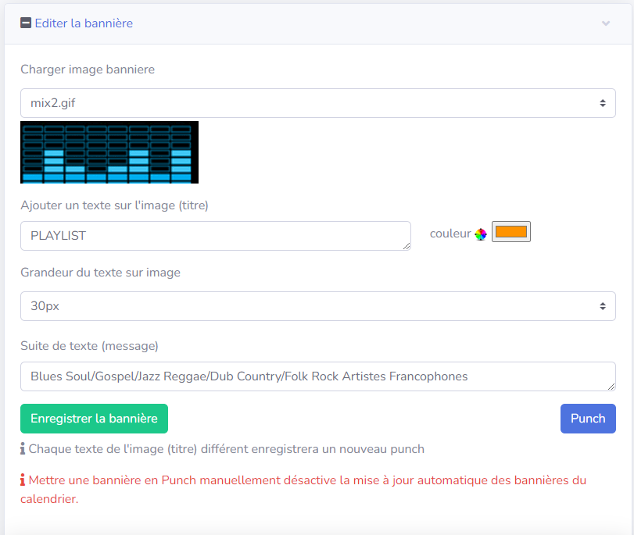The height and width of the screenshot is (535, 634).
Task: Click the minus square icon beside Editer la bannière
Action: pyautogui.click(x=26, y=23)
